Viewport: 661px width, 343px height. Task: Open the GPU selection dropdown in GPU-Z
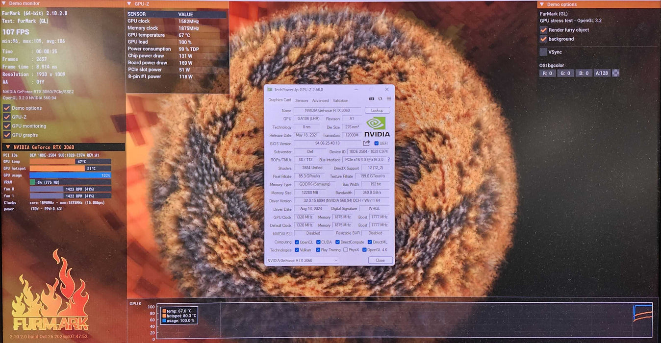pos(302,260)
